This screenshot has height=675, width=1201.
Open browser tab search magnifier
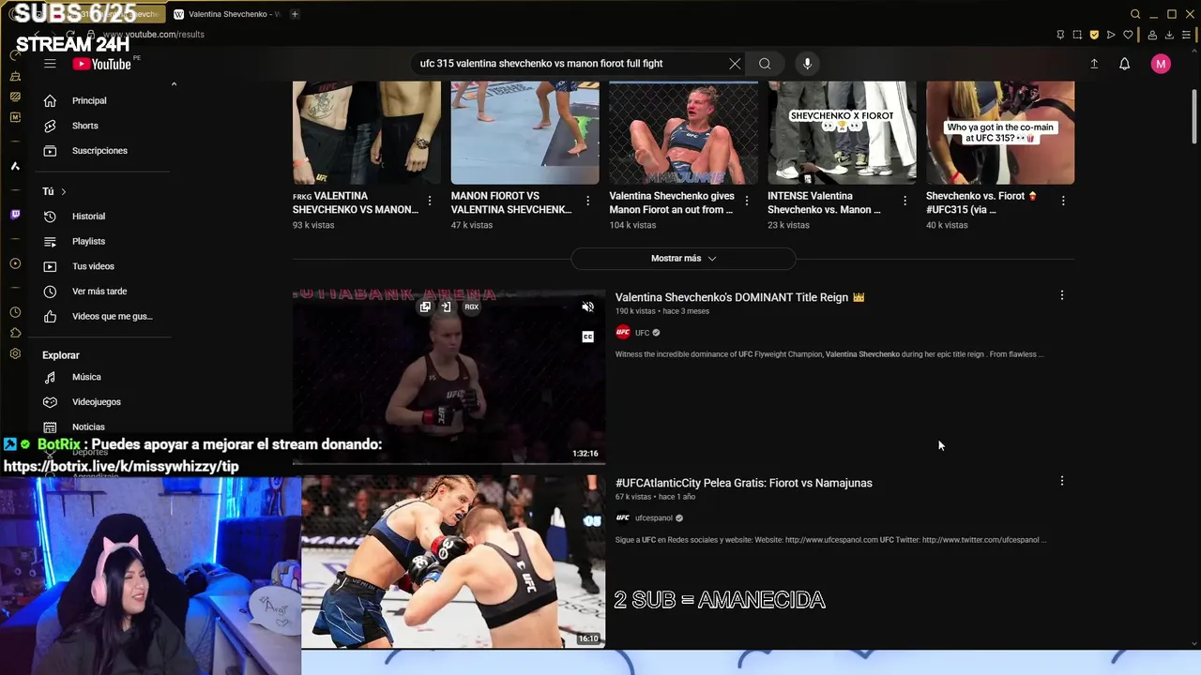(1135, 14)
